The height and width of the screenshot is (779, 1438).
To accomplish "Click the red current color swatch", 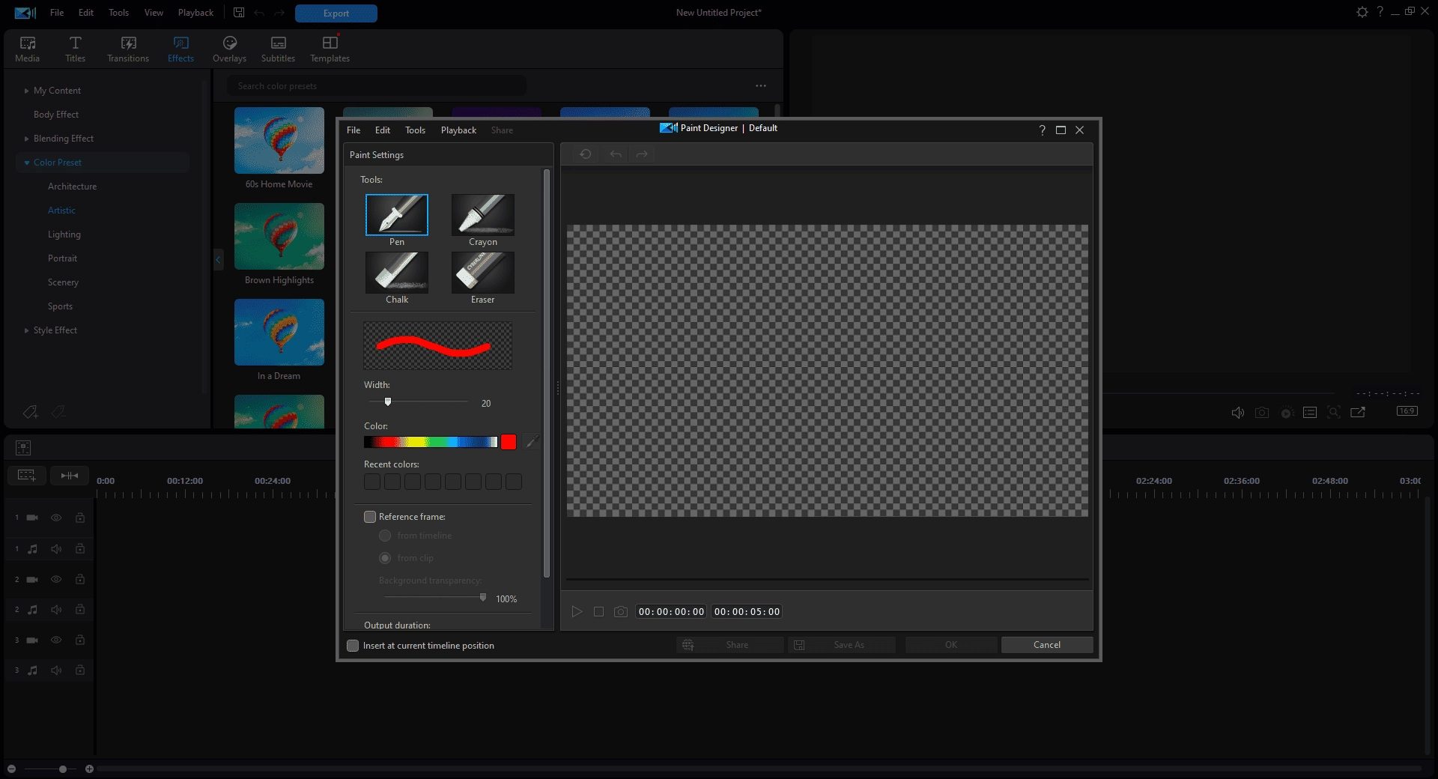I will click(509, 442).
